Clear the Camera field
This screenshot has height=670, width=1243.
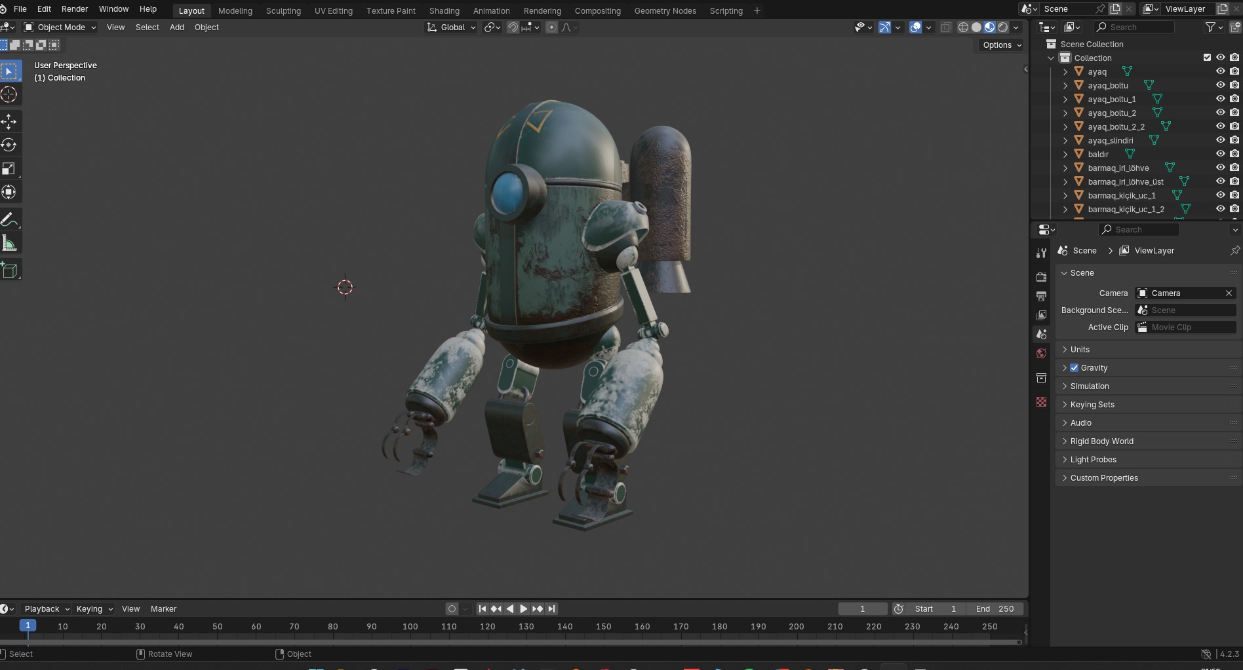coord(1229,293)
